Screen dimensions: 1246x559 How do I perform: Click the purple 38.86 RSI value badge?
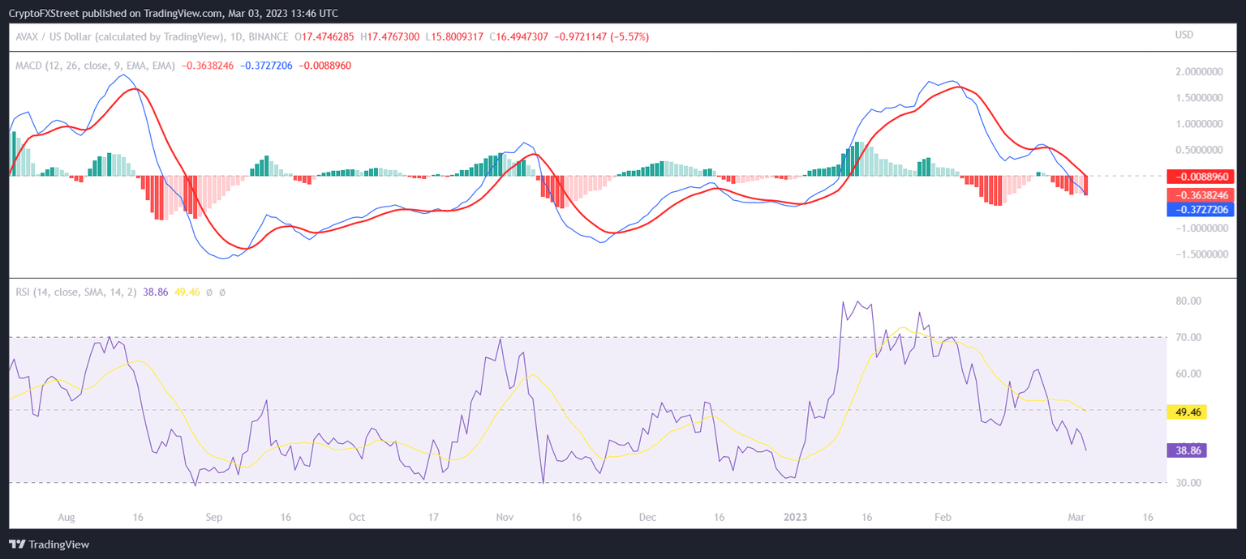pyautogui.click(x=1186, y=450)
